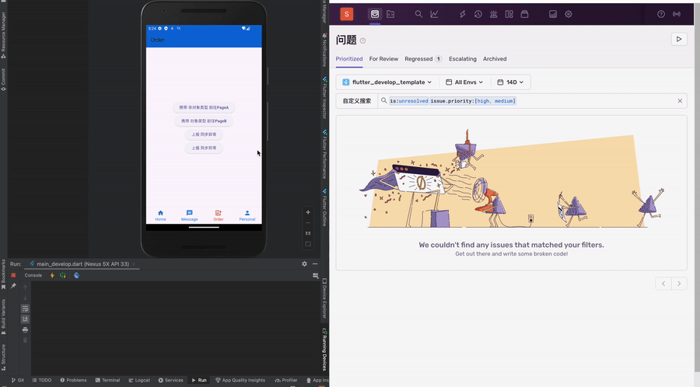Select the Prioritized tab
The image size is (700, 387).
click(x=349, y=59)
